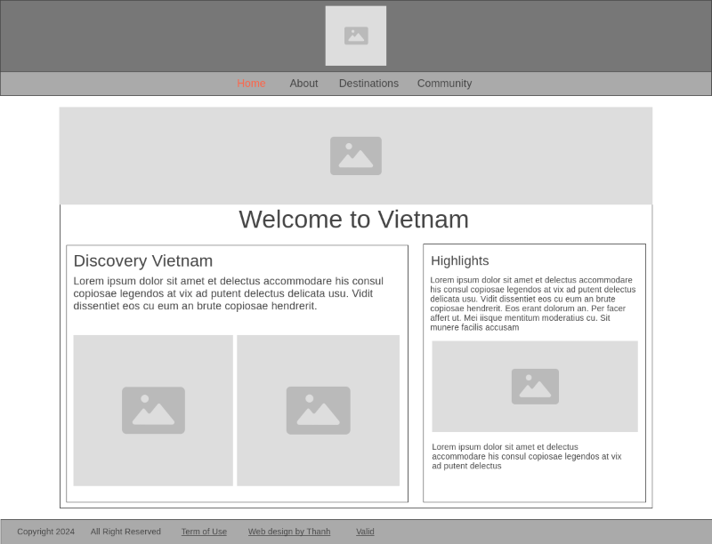Navigate to the Community page
The width and height of the screenshot is (712, 544).
point(445,83)
